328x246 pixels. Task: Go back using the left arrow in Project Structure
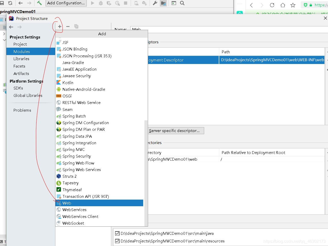click(11, 27)
